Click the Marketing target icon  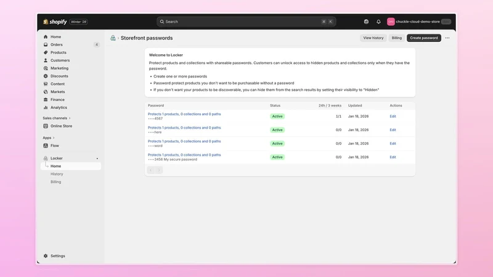pos(46,68)
